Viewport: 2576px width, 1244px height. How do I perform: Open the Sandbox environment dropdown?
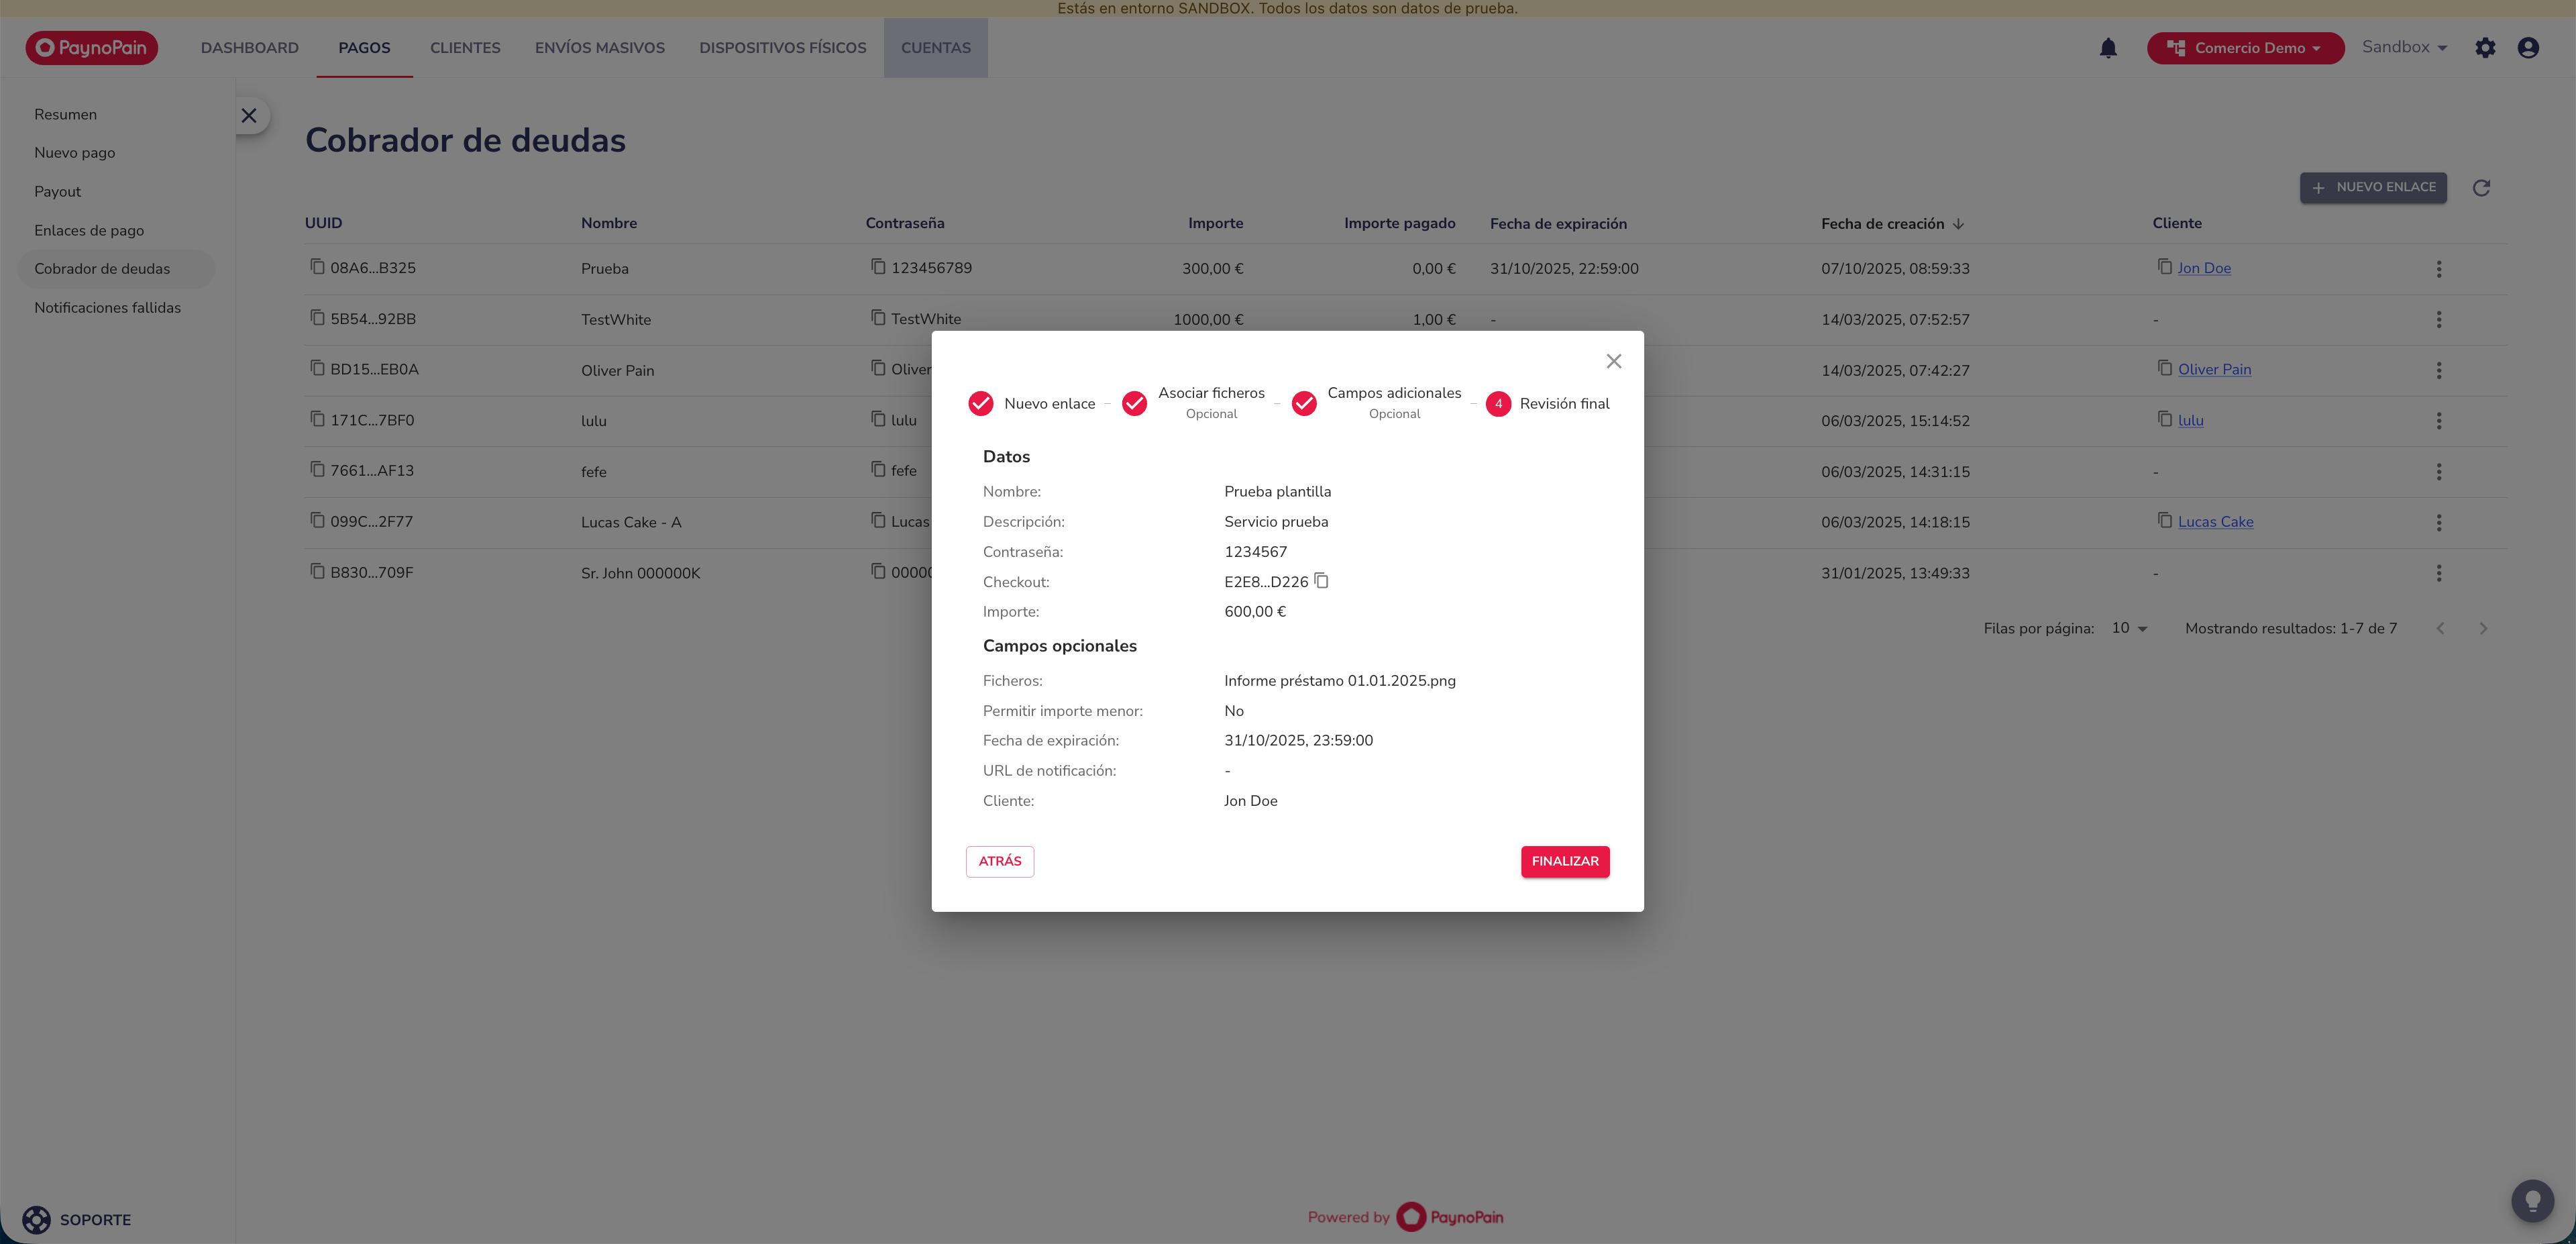(x=2404, y=48)
